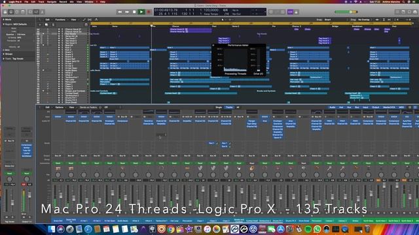Screen dimensions: 419x235
Task: Click the Chorus arrangement marker
Action: click(175, 26)
